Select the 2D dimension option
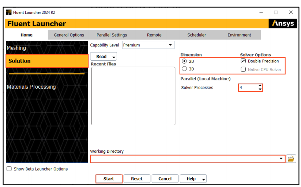 coord(184,61)
